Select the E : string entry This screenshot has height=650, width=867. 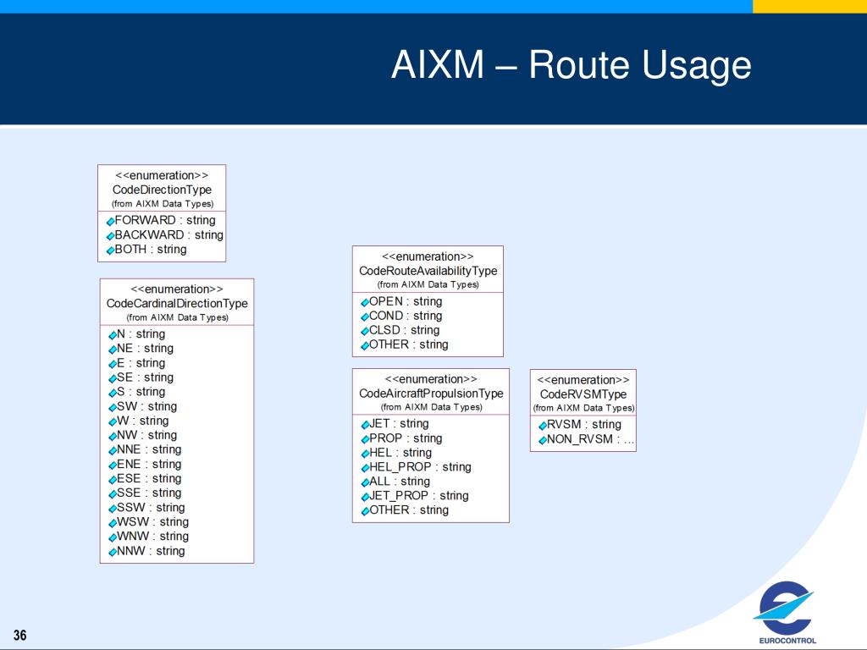click(x=141, y=363)
